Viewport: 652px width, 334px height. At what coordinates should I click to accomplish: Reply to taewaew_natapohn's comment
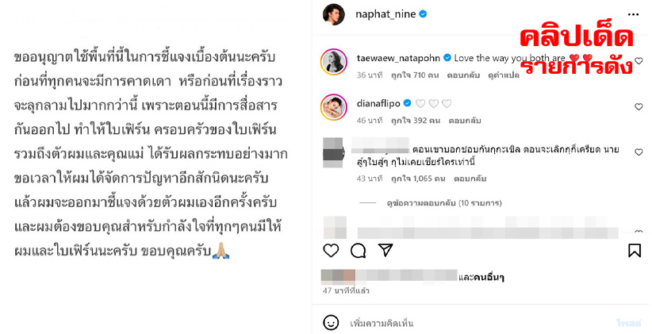[x=463, y=75]
